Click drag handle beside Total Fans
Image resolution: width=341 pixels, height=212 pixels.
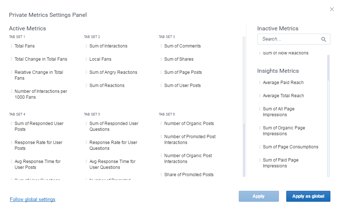tap(11, 46)
